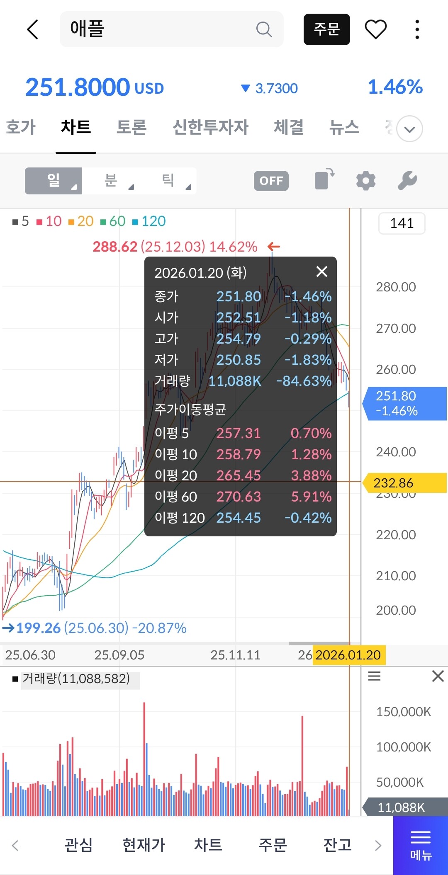
Task: Click the orange 20-day moving average legend
Action: [81, 221]
